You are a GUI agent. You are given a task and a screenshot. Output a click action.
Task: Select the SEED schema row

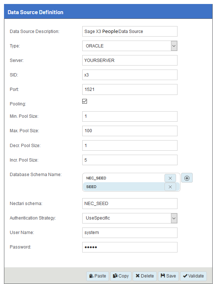124,187
